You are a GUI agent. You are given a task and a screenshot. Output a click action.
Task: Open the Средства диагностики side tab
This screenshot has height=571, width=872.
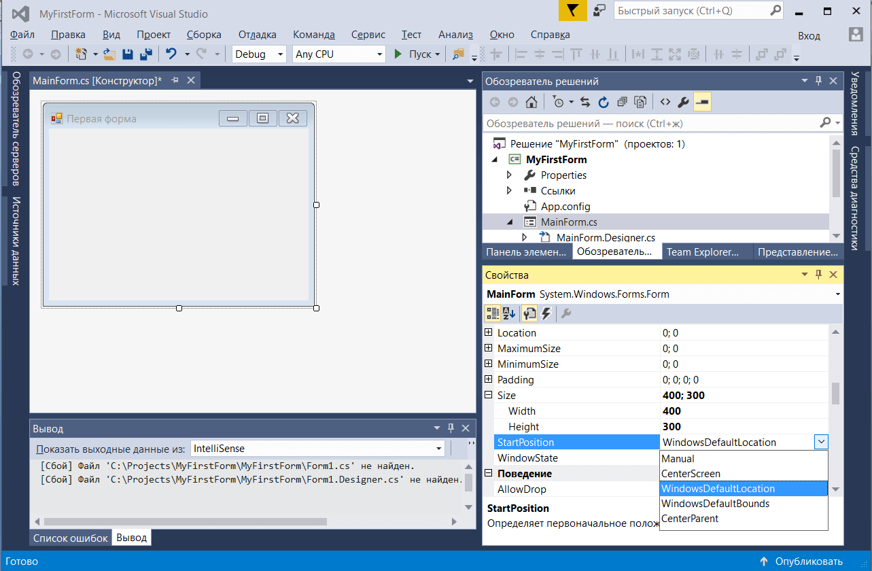855,198
